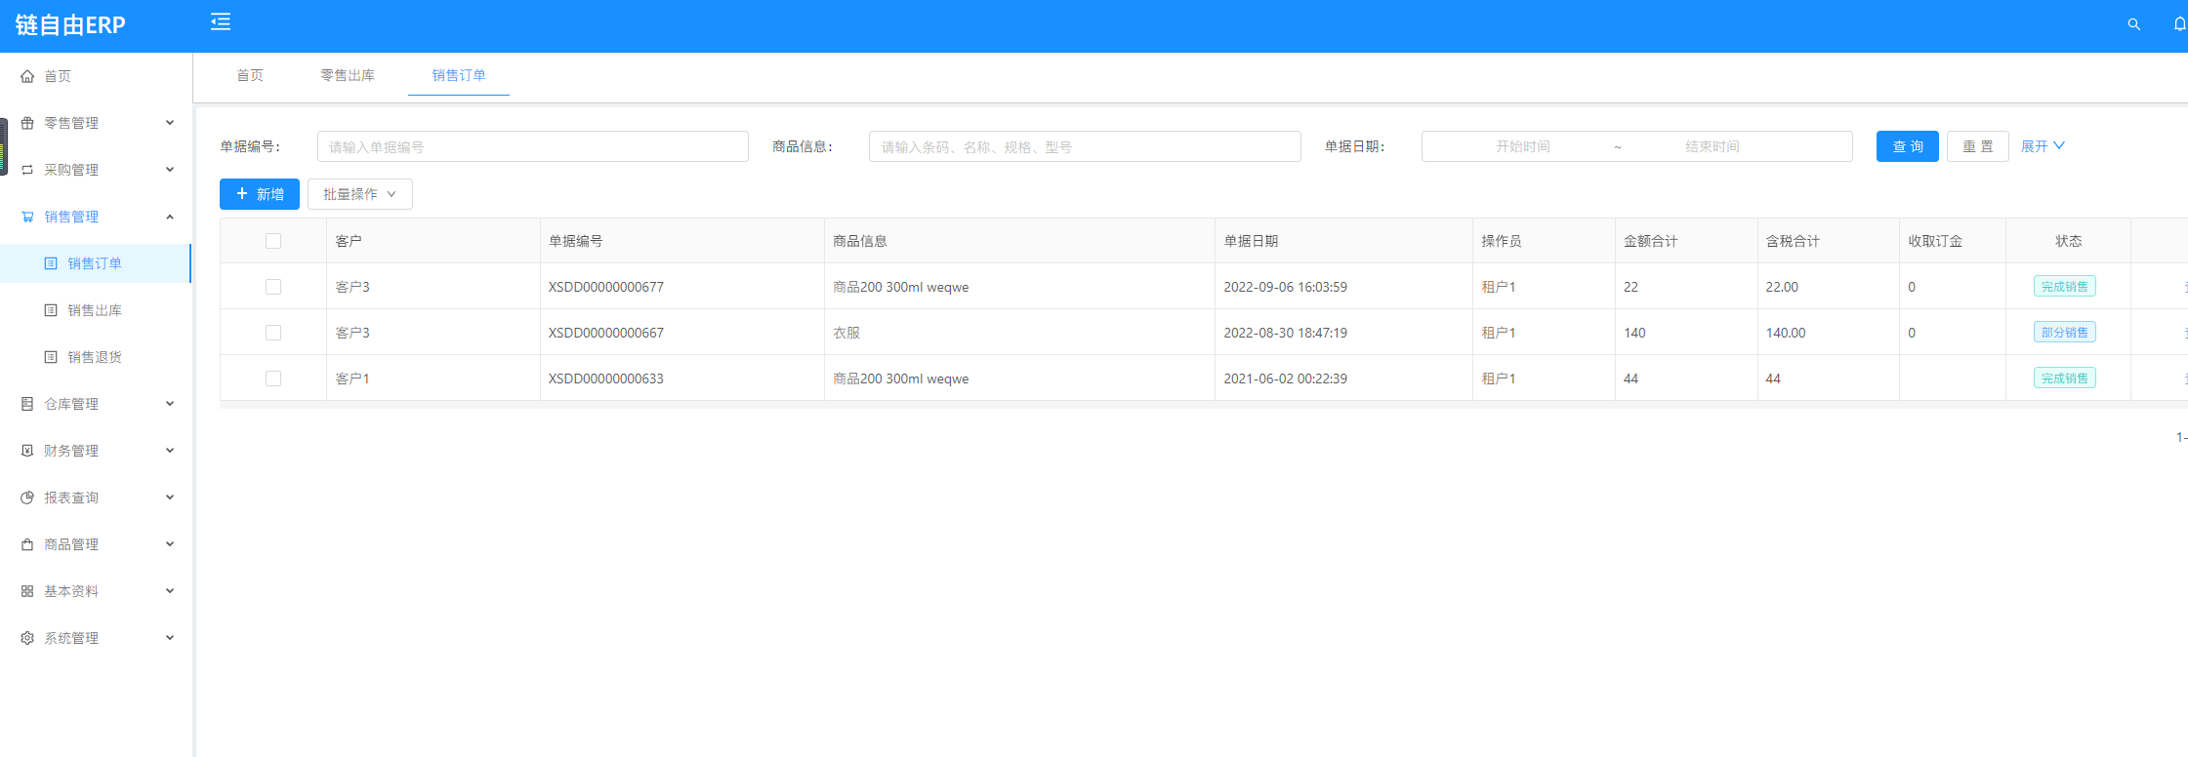Expand 系统管理 menu chevron
Viewport: 2188px width, 757px height.
point(170,638)
